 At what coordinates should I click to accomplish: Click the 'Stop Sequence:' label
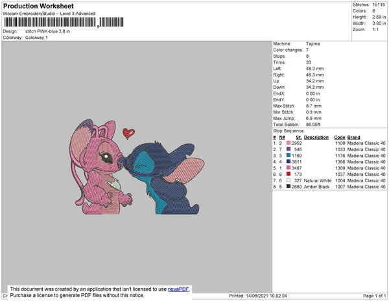(x=289, y=131)
